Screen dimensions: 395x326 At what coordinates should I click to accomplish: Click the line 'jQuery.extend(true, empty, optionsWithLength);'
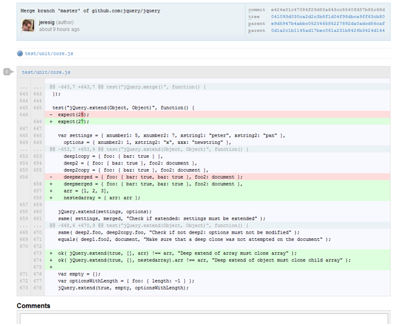217,288
